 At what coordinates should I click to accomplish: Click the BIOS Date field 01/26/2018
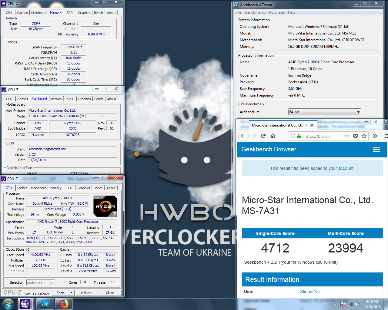(72, 160)
